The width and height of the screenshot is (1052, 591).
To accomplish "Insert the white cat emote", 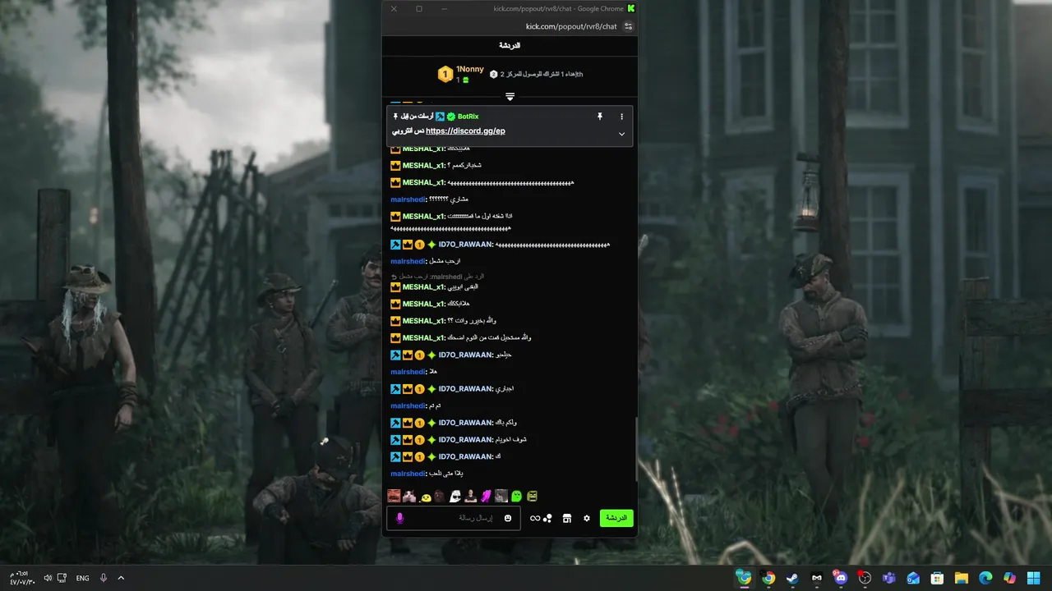I will 408,496.
